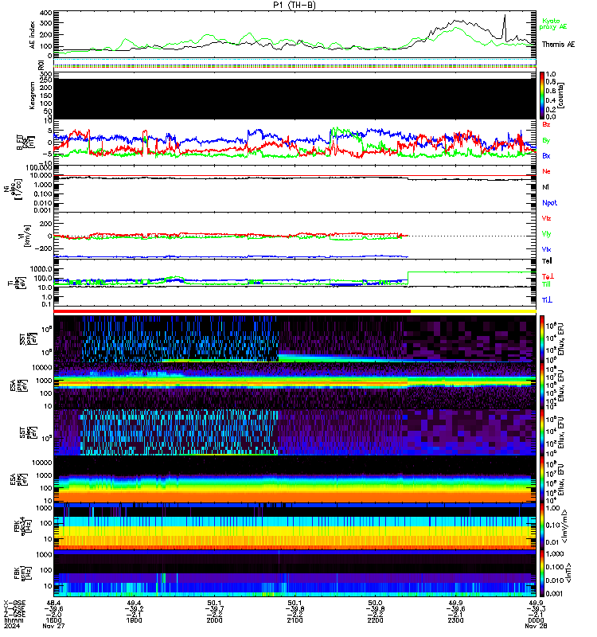Click the green By legend label
This screenshot has width=597, height=637.
coord(546,140)
